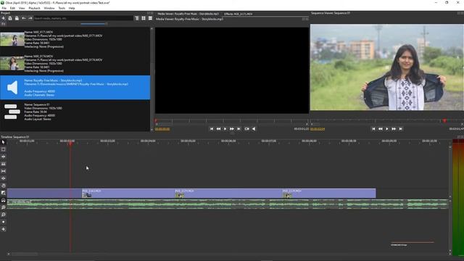This screenshot has height=261, width=464.
Task: Go to start in Media Viewer
Action: point(211,129)
